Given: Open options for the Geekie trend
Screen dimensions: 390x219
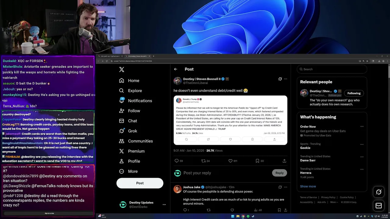Looking at the screenshot, I should point(362,144).
